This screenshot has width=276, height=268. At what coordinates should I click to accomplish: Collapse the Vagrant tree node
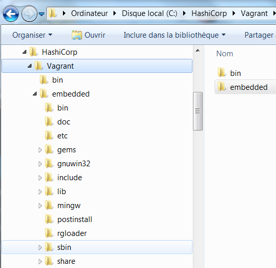(29, 66)
